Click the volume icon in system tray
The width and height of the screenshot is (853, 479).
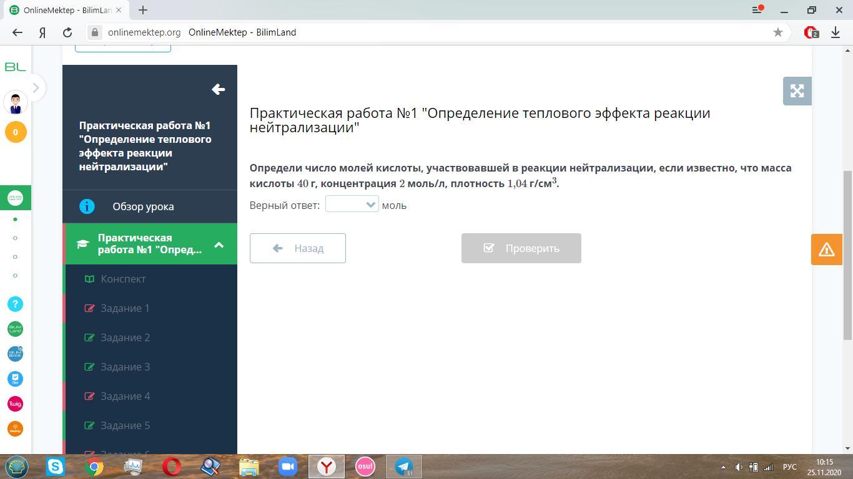click(x=739, y=467)
